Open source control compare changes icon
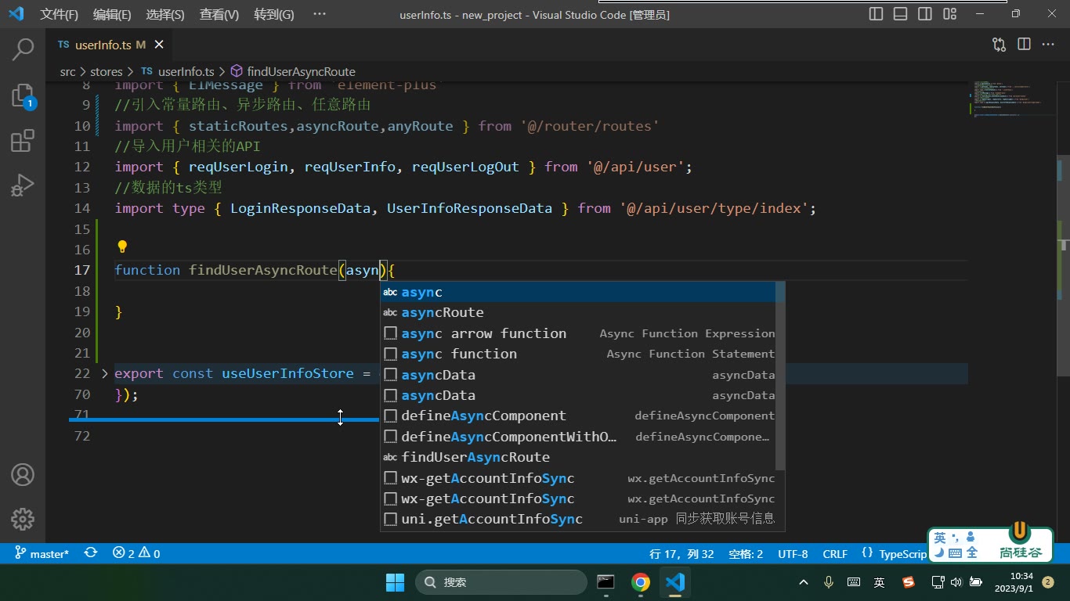 point(999,45)
